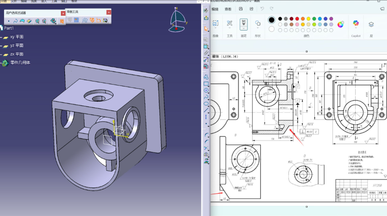Click the 3D compass in the CATIA viewport
The height and width of the screenshot is (216, 387).
coord(178,20)
